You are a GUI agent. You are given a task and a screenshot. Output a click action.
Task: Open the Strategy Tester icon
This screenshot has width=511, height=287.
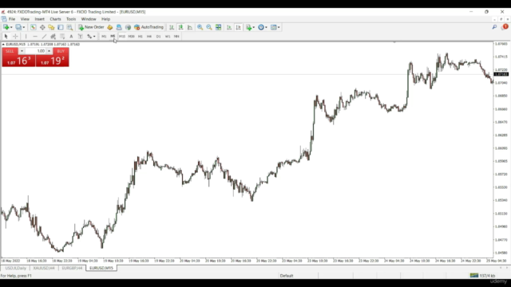point(69,27)
